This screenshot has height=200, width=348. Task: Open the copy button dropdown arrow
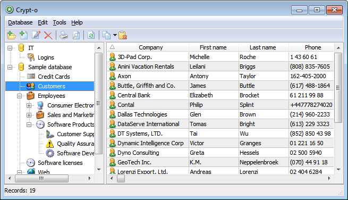point(115,35)
